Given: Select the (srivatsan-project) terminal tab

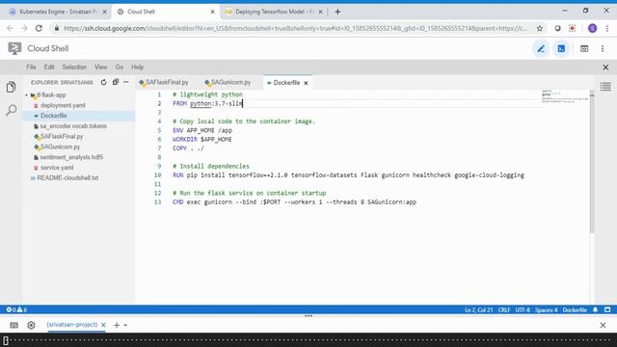Looking at the screenshot, I should [x=72, y=325].
